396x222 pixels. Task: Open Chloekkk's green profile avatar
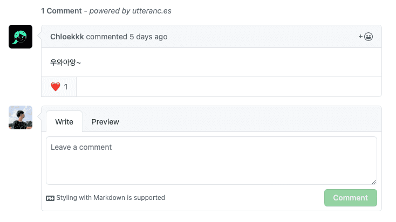[x=21, y=37]
